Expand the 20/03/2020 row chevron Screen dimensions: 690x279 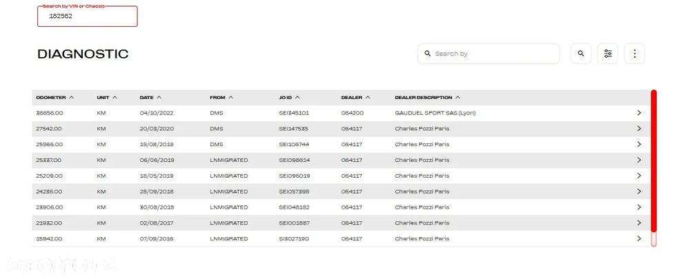pyautogui.click(x=638, y=129)
